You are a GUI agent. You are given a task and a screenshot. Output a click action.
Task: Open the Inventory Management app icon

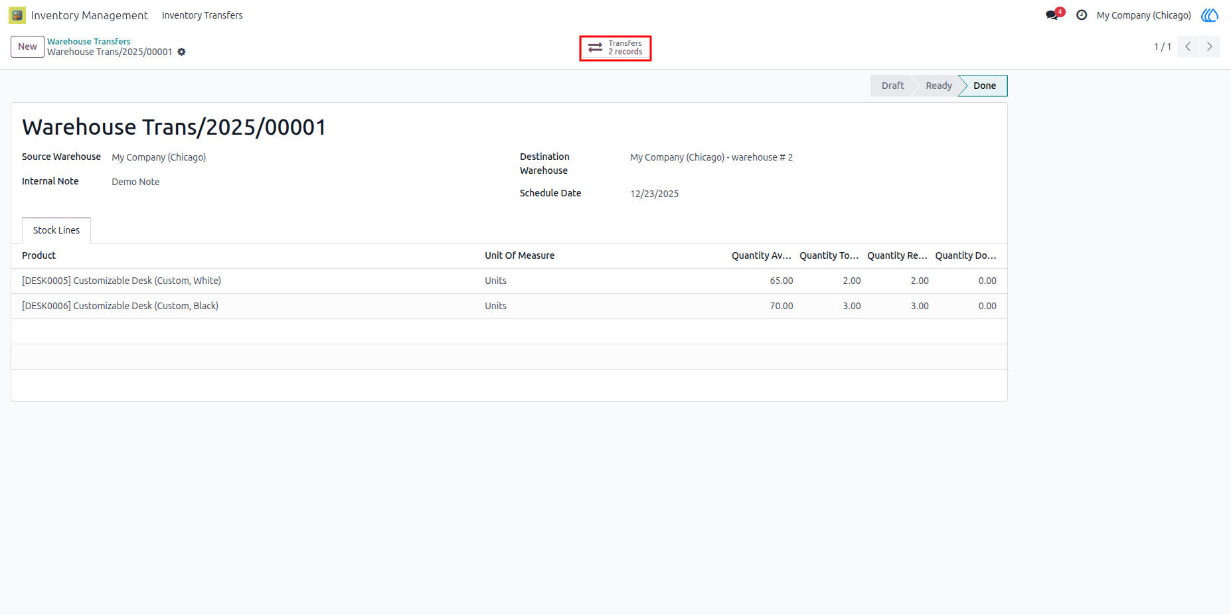[17, 15]
